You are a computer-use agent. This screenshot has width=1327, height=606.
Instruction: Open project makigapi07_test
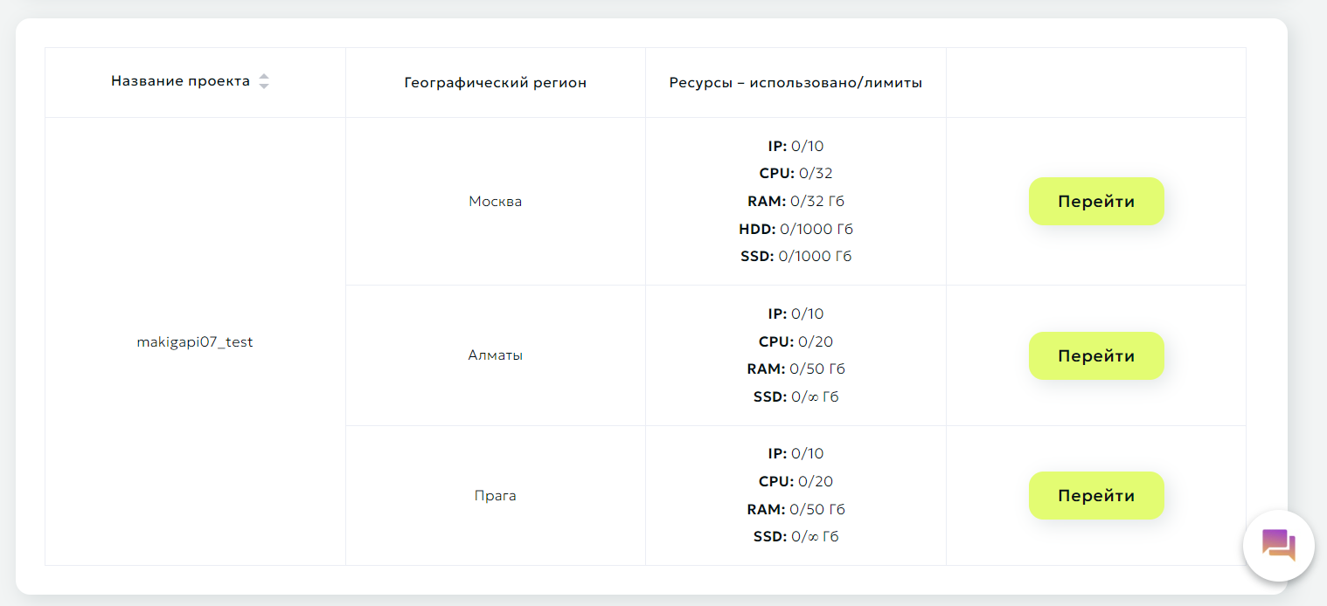(195, 341)
